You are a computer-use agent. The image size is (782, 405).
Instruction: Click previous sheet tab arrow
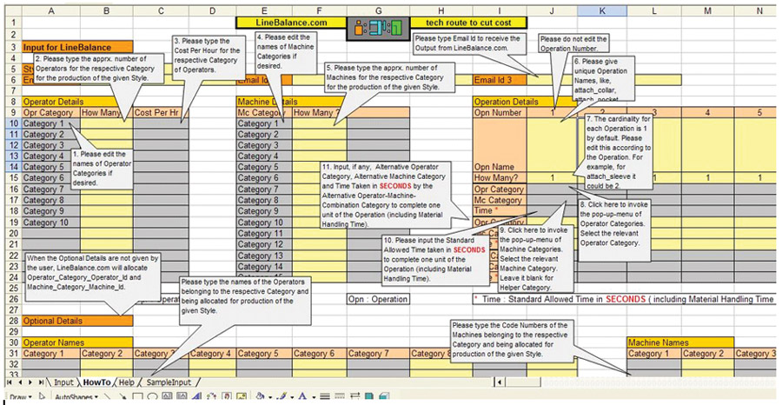tap(20, 382)
